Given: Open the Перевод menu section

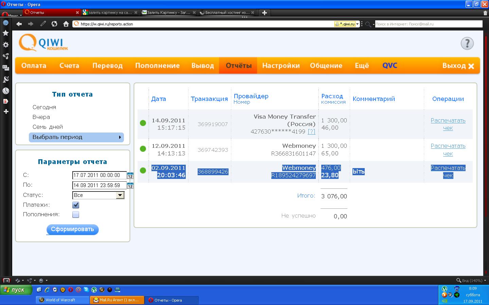Looking at the screenshot, I should pos(108,66).
